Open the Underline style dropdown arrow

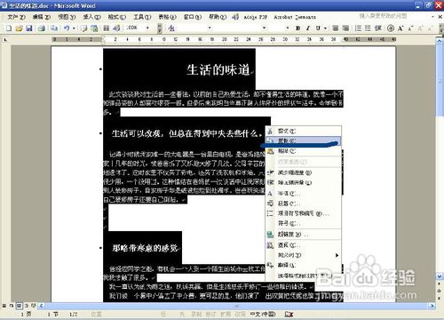(325, 28)
